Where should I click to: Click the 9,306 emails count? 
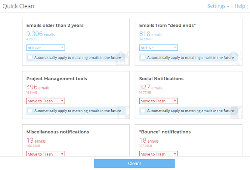[40, 34]
